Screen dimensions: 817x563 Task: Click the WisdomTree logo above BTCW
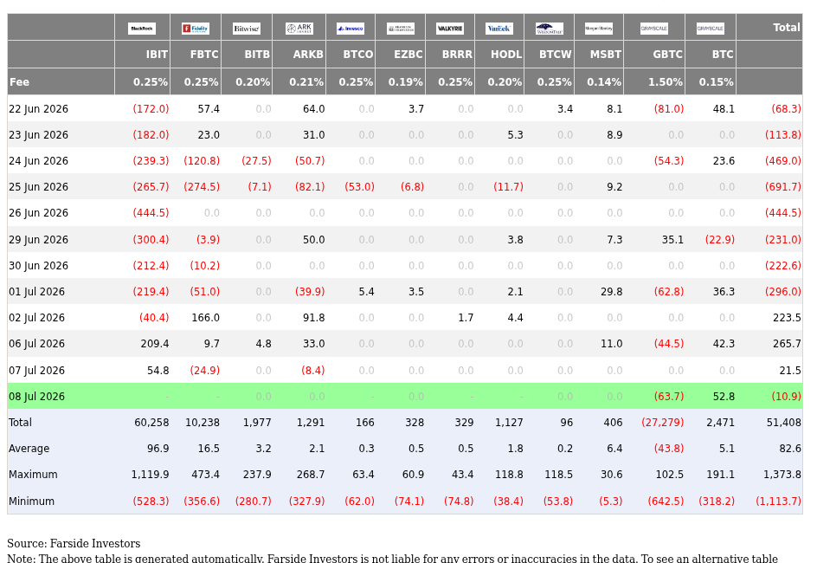tap(550, 28)
